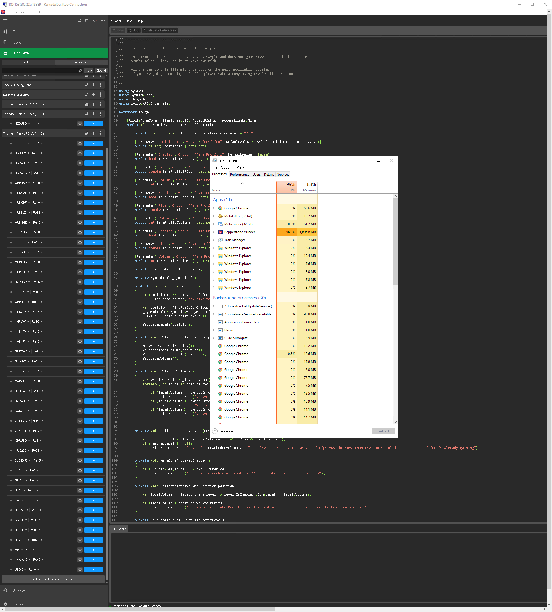Open Details tab in Task Manager
The width and height of the screenshot is (552, 612).
coord(269,175)
